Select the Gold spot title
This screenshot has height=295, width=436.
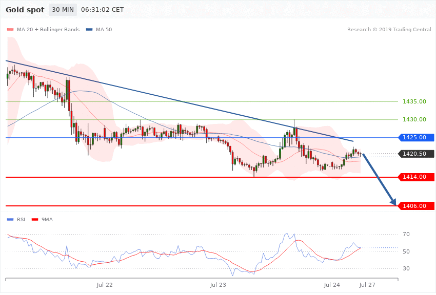click(x=25, y=10)
